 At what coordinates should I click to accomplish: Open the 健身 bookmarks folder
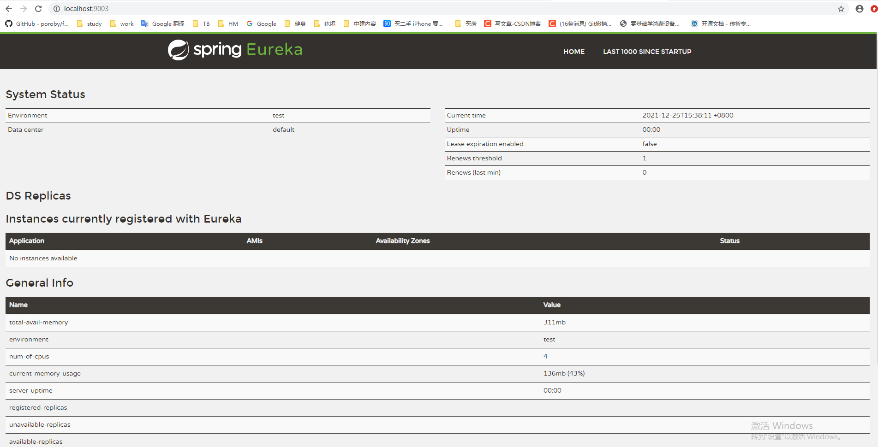[295, 24]
